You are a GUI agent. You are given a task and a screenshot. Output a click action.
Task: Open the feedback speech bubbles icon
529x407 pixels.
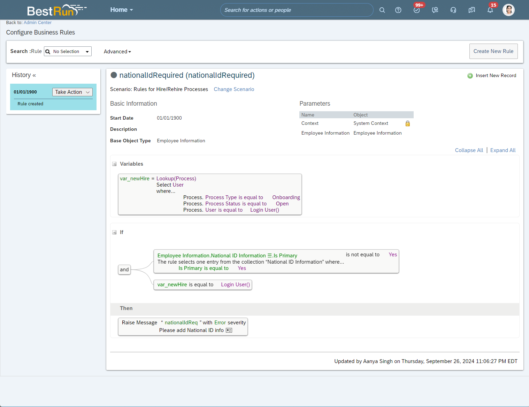472,10
